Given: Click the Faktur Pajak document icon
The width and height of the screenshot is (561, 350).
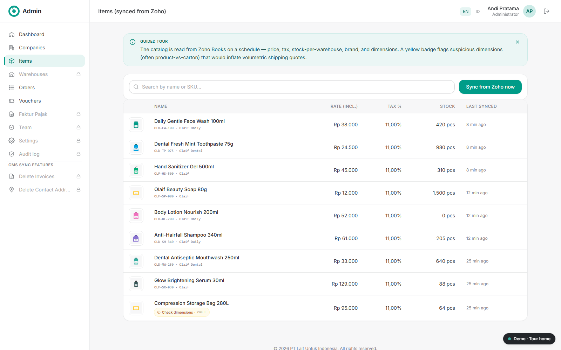Looking at the screenshot, I should pos(12,114).
